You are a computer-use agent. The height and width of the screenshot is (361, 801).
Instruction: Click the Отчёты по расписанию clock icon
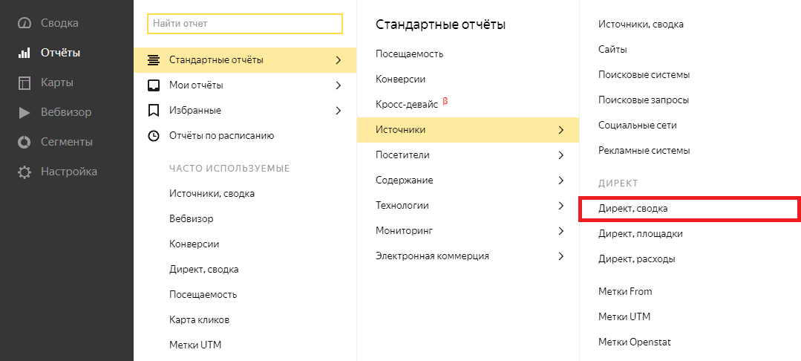[x=153, y=136]
